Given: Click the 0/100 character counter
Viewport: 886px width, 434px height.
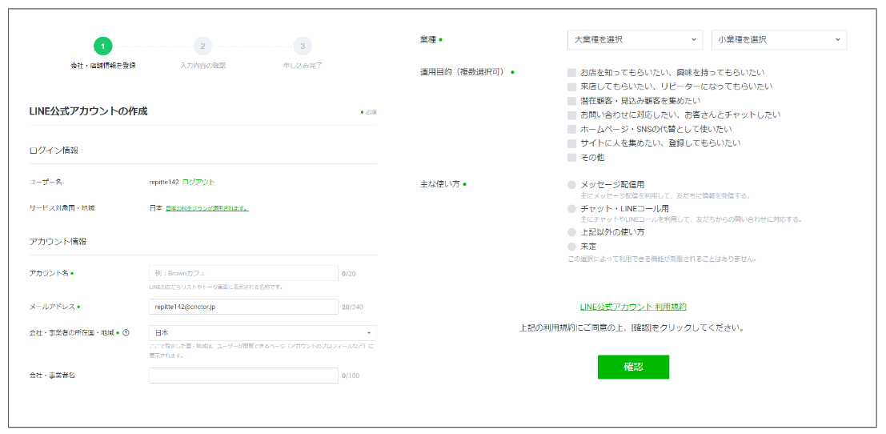Looking at the screenshot, I should pos(351,376).
